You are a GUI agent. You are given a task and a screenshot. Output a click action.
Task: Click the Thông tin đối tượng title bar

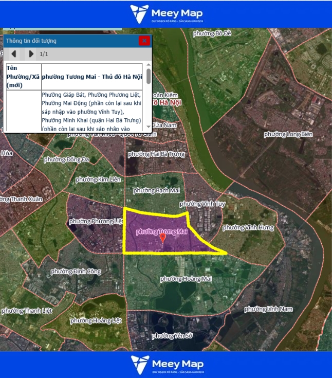(x=67, y=41)
